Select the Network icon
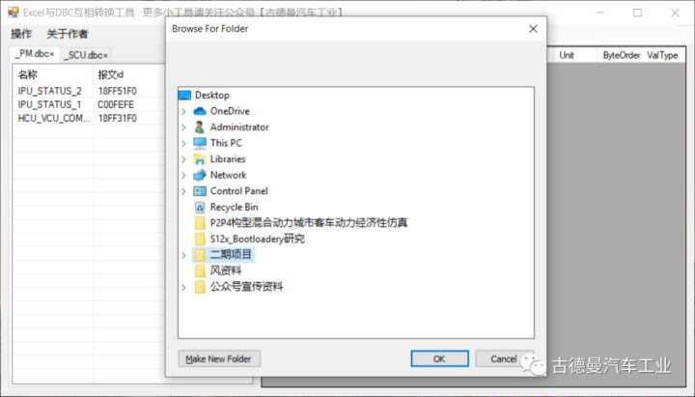The width and height of the screenshot is (695, 397). (x=200, y=175)
